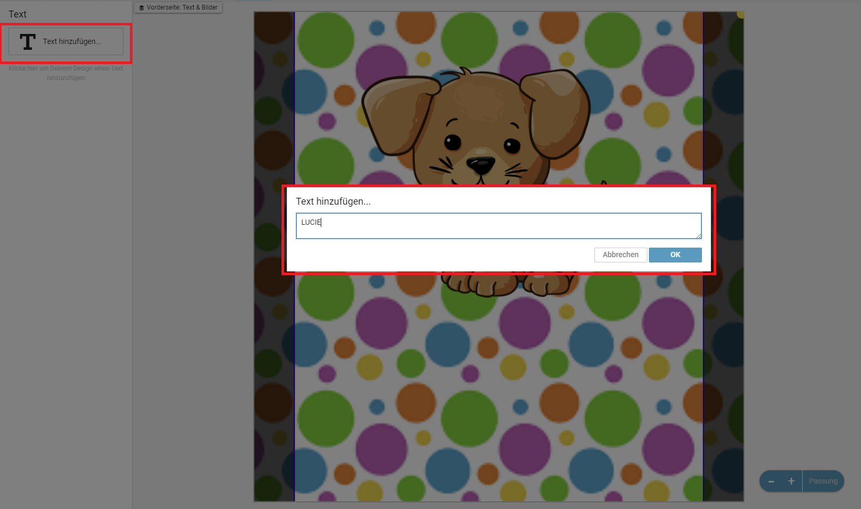The height and width of the screenshot is (509, 861).
Task: Click the 'Klicke hier um Deinem Design' hint text
Action: click(x=66, y=73)
